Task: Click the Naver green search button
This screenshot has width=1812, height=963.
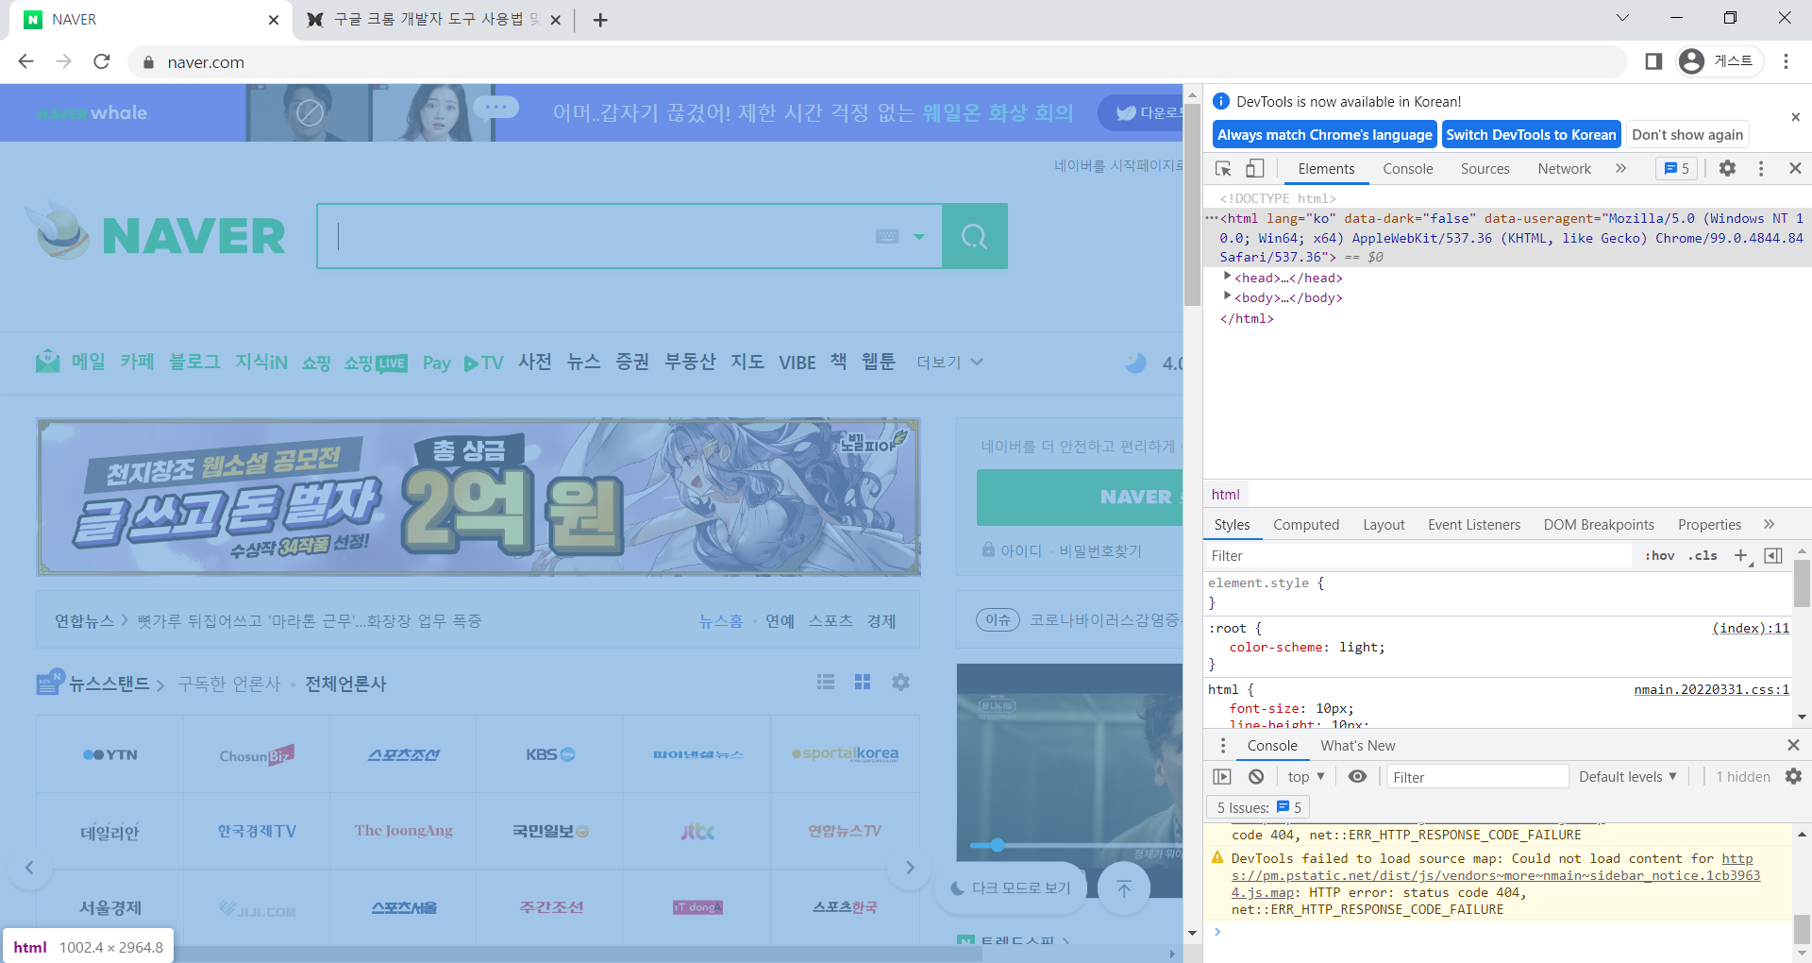Action: point(974,236)
